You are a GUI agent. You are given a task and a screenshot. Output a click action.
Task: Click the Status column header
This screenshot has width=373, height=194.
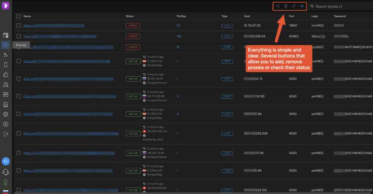point(130,16)
